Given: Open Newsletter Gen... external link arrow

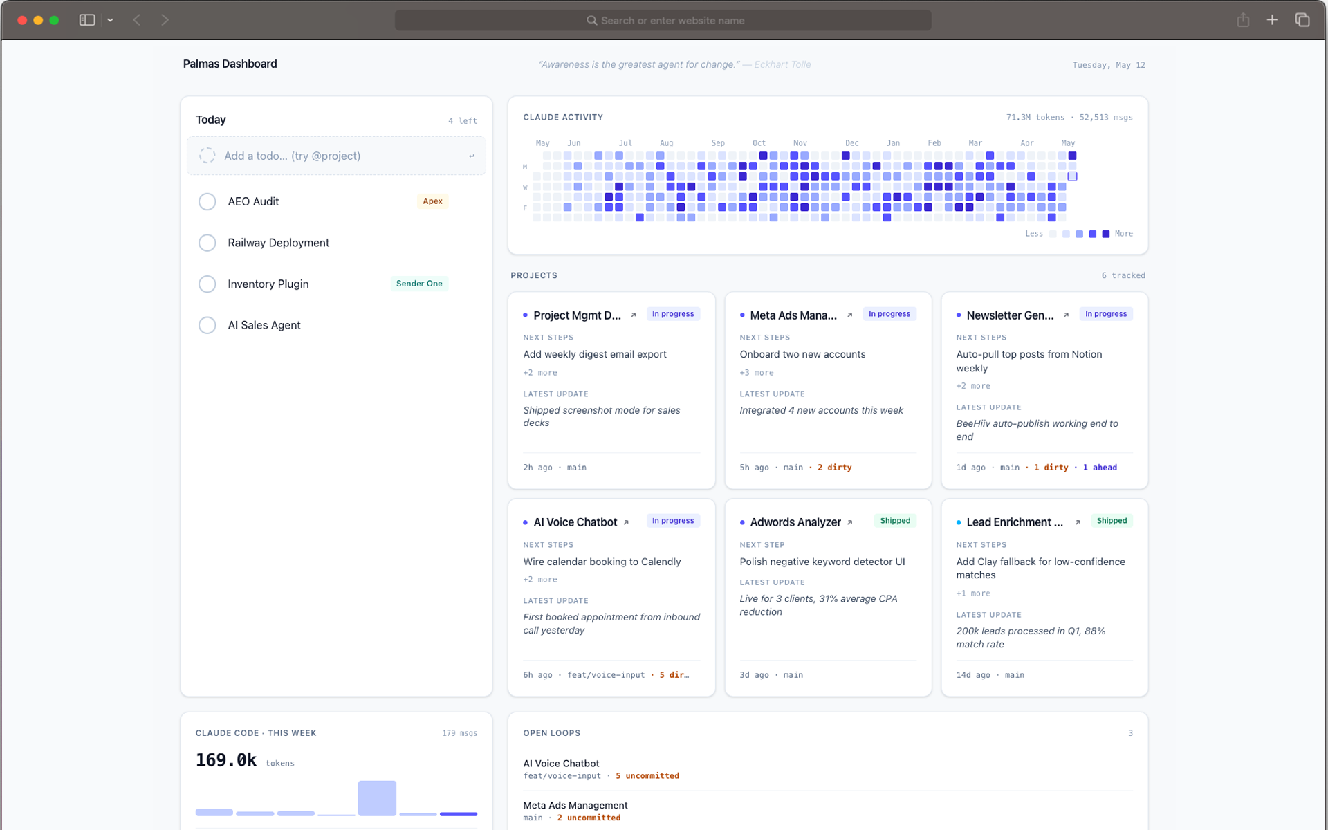Looking at the screenshot, I should [1066, 315].
